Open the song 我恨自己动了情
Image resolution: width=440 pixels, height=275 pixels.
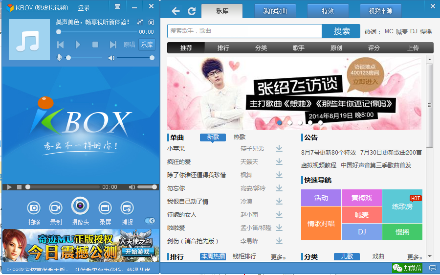[188, 202]
